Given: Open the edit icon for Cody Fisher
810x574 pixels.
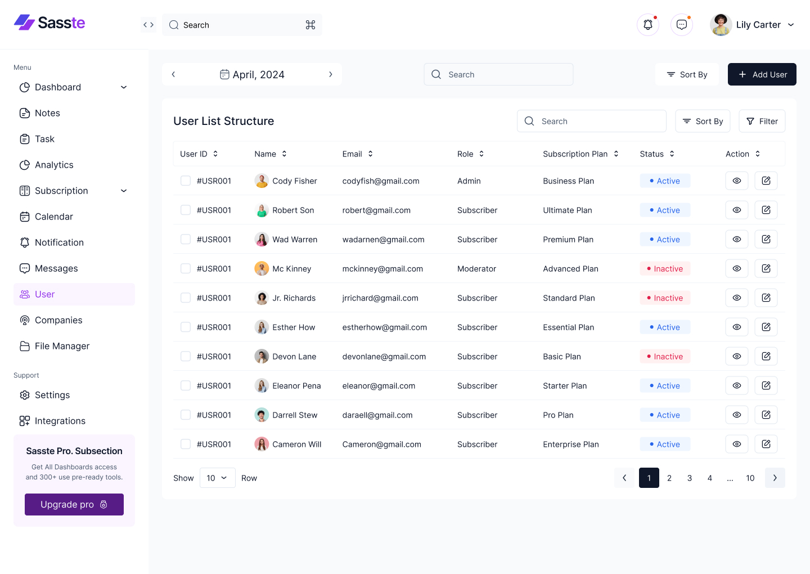Looking at the screenshot, I should coord(766,181).
